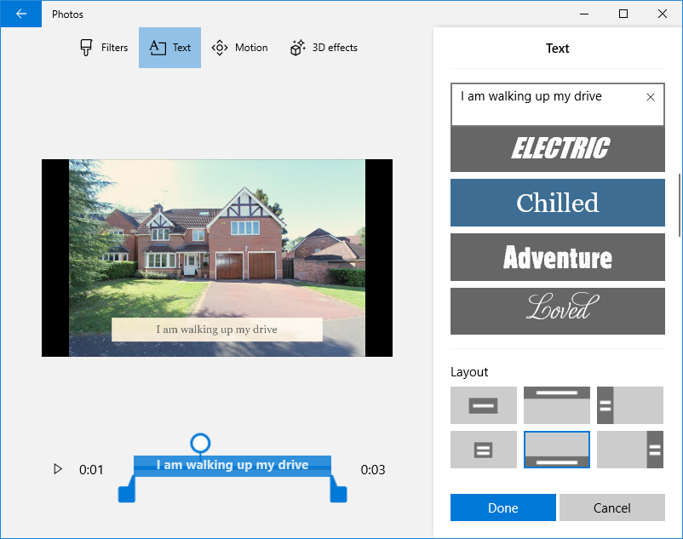Click the left text-duration handle
Screen dimensions: 683x539
127,494
